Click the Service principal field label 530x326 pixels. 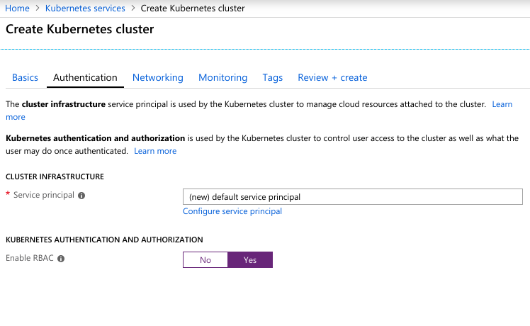click(43, 195)
